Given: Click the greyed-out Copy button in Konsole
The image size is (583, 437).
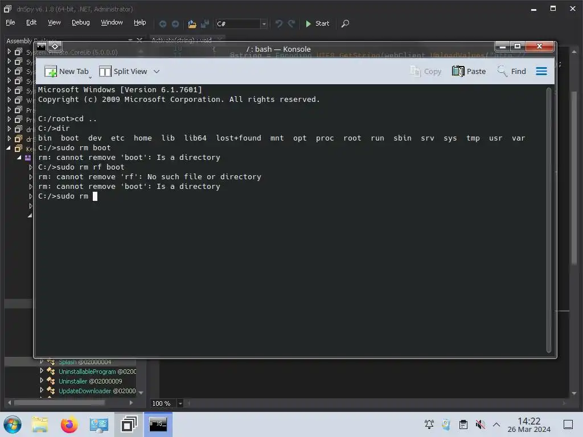Looking at the screenshot, I should click(425, 71).
